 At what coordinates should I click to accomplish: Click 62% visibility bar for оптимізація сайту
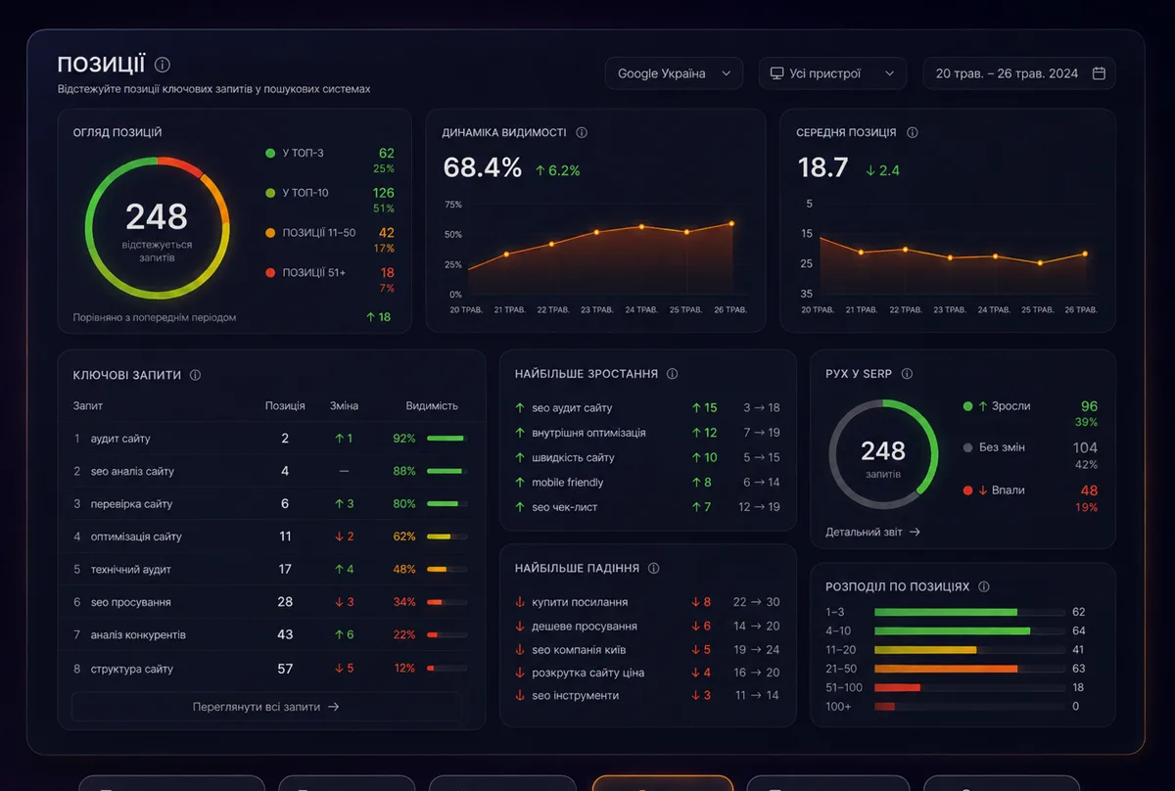pos(446,536)
